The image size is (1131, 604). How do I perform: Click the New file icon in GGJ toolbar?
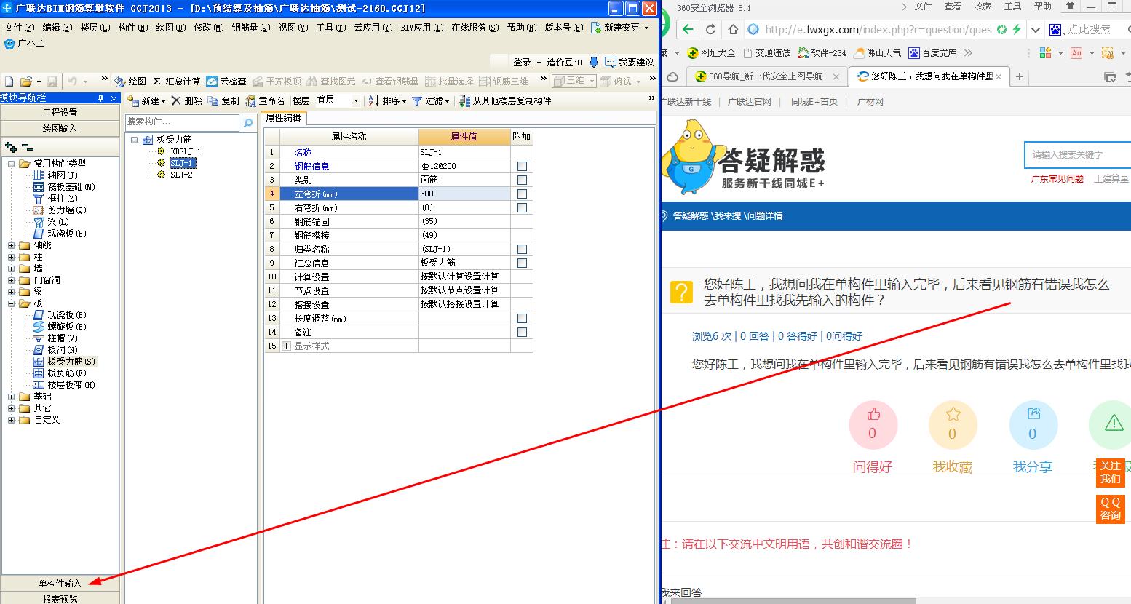9,82
